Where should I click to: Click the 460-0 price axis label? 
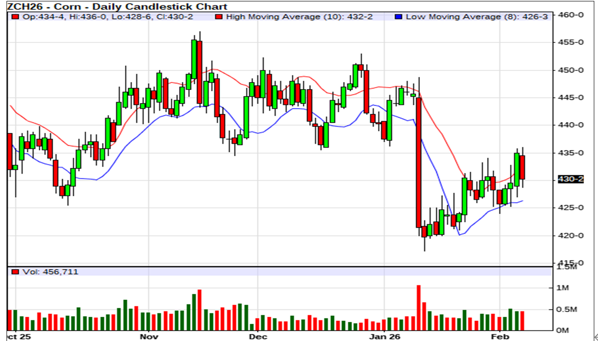pos(574,15)
